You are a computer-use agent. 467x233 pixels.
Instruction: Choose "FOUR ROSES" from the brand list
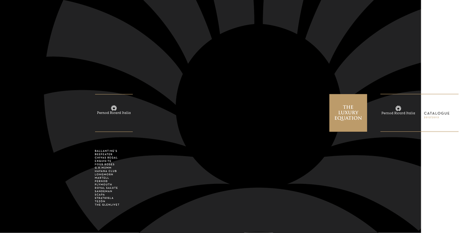[x=104, y=164]
